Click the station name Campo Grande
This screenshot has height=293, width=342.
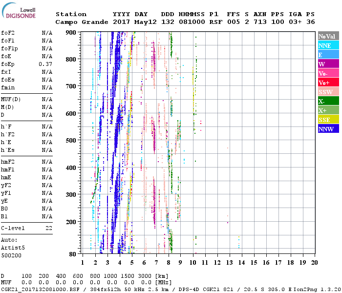click(x=82, y=22)
